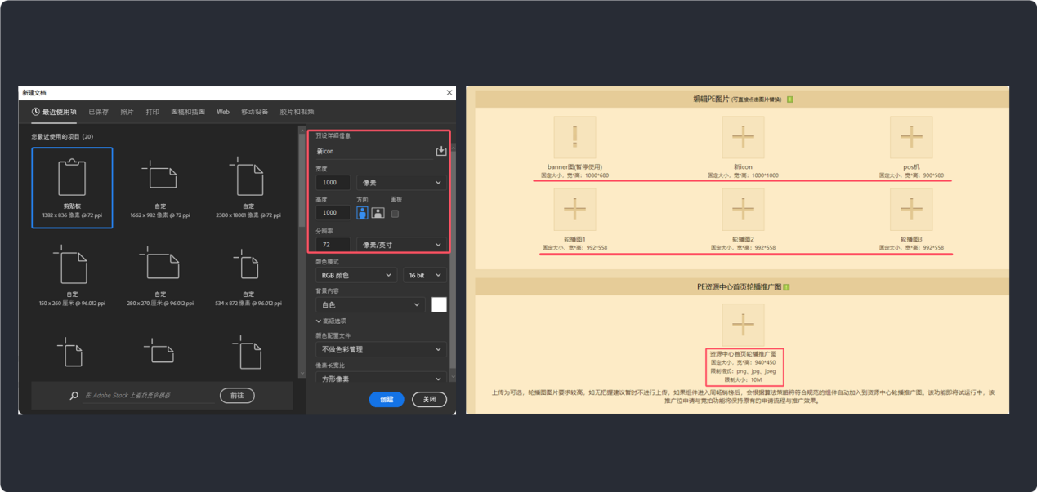Switch to the 已保存 tab
Viewport: 1037px width, 492px height.
tap(98, 112)
